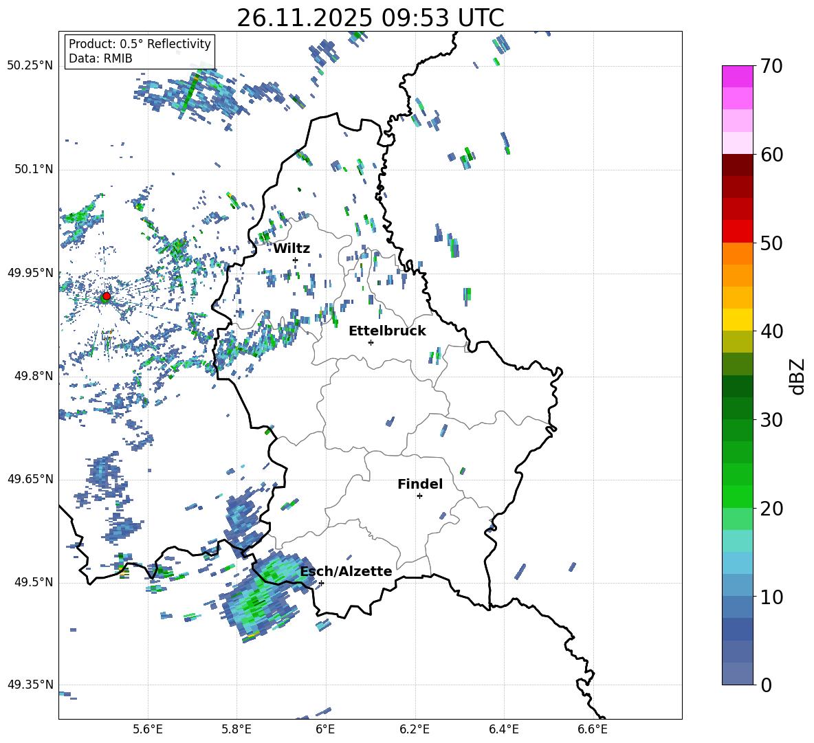Click the 'Product: 0.5° Reflectivity' text
The width and height of the screenshot is (814, 743).
tap(140, 43)
